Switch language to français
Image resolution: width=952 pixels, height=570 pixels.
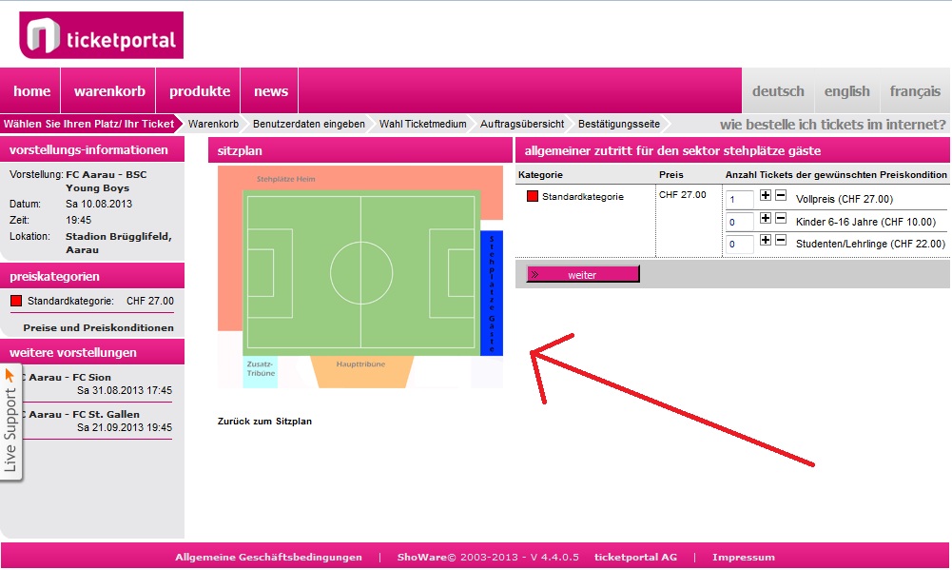pos(915,91)
